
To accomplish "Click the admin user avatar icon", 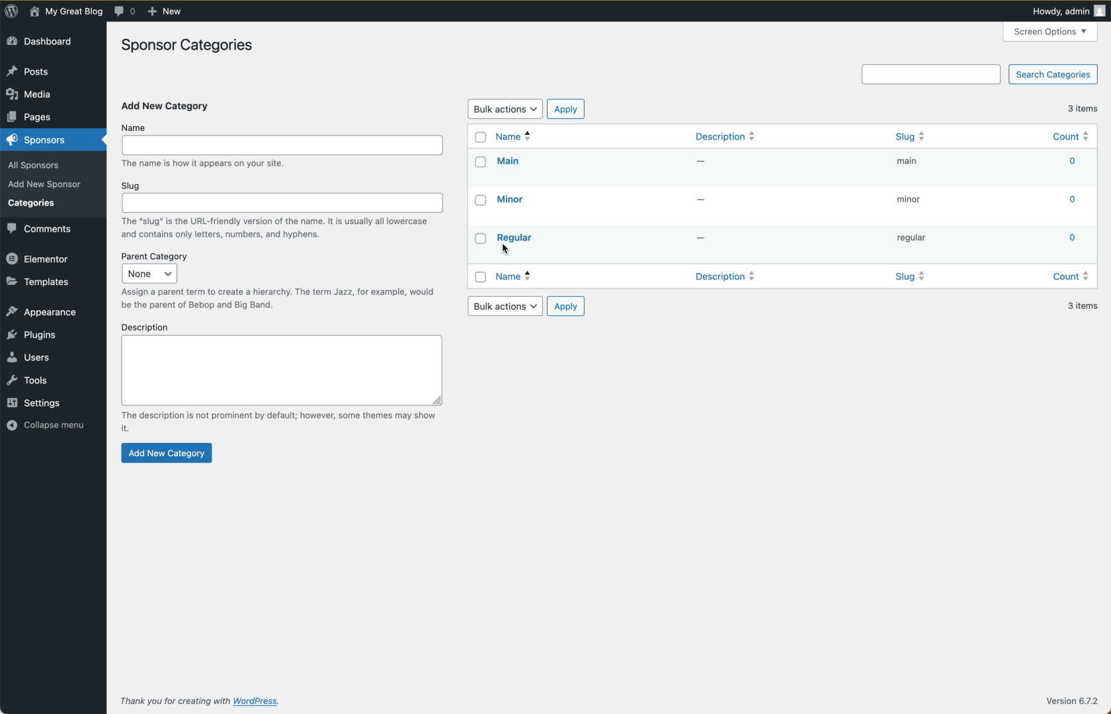I will [x=1099, y=11].
